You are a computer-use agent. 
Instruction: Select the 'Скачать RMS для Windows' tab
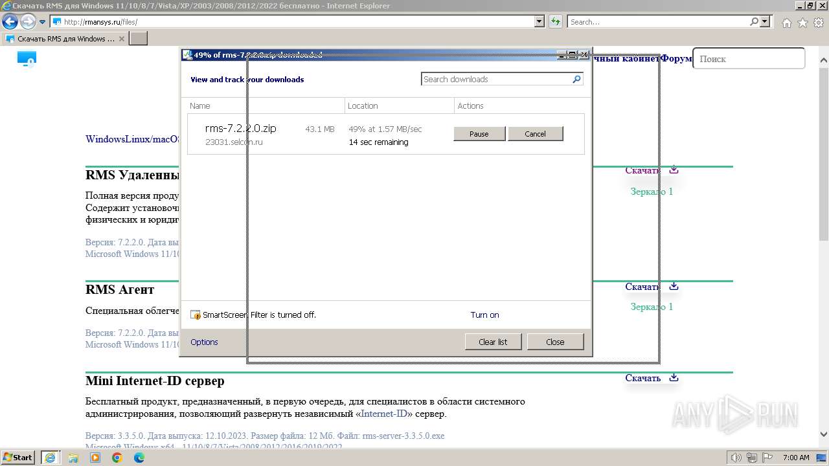coord(65,39)
